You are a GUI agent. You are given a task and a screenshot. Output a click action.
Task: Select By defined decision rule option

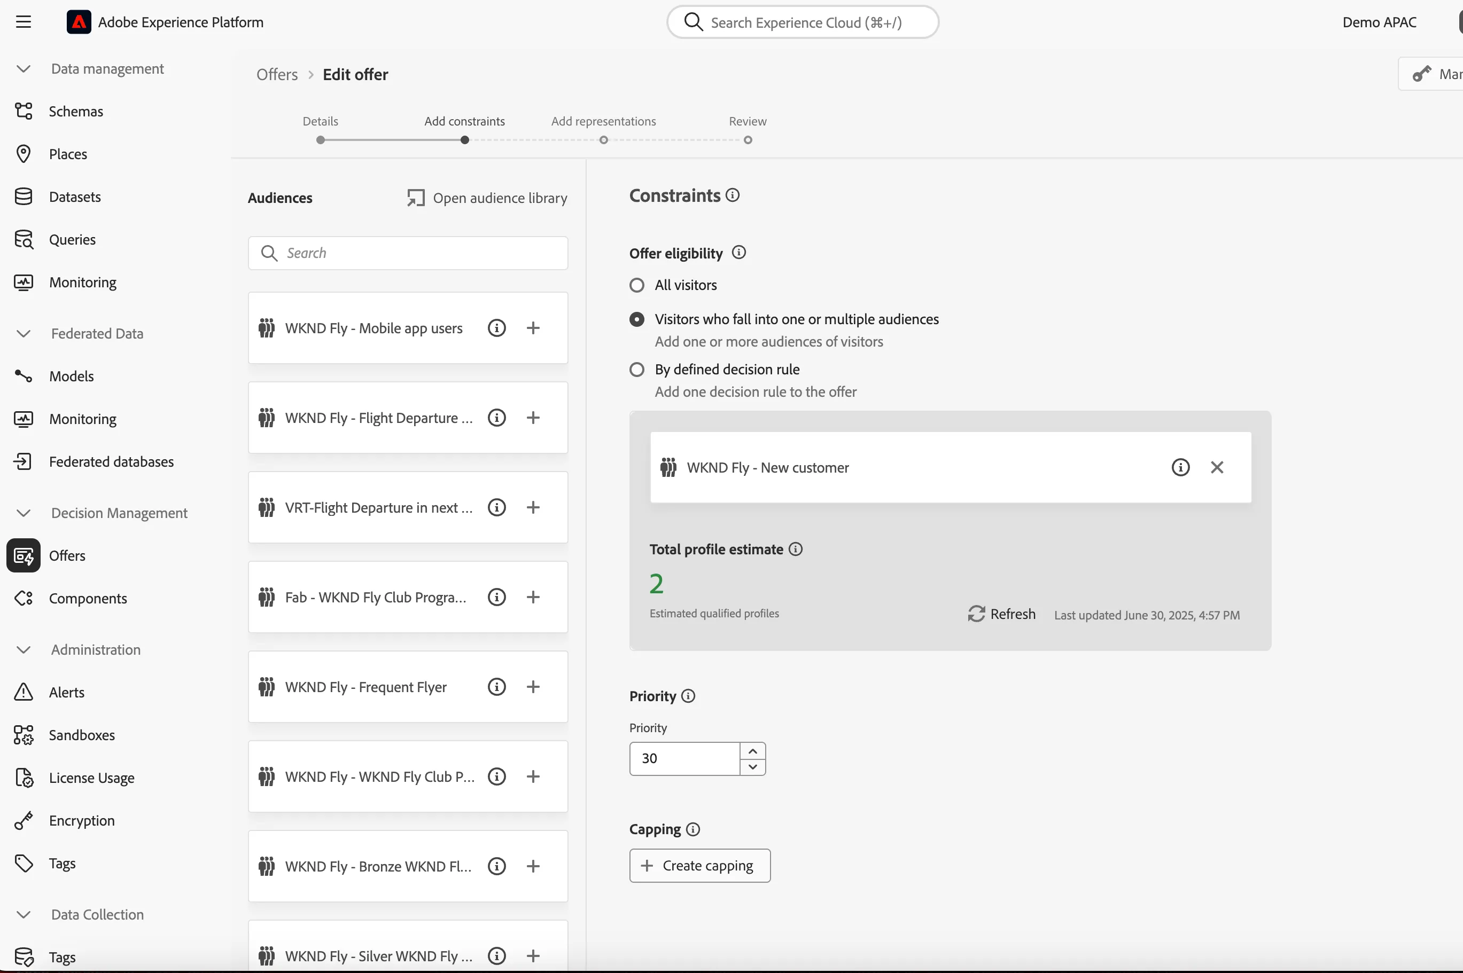point(637,370)
